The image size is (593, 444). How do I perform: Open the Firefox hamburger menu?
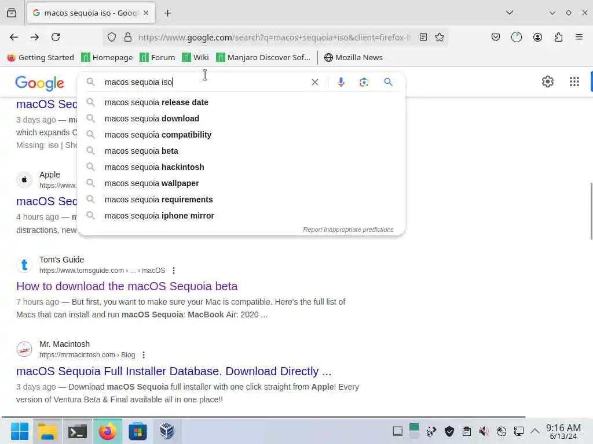[579, 37]
